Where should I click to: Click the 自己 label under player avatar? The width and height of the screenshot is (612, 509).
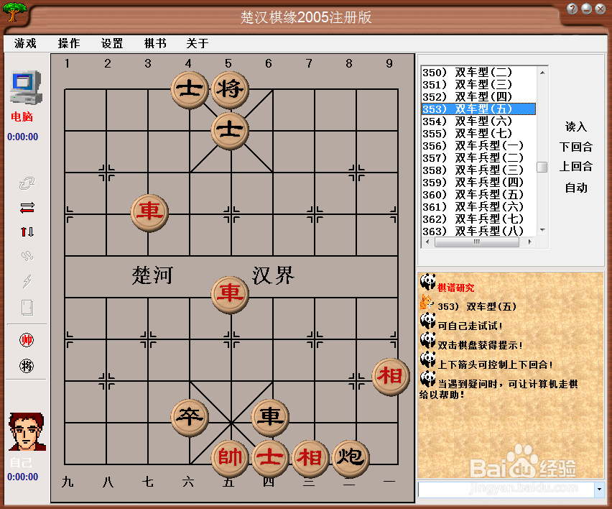pyautogui.click(x=21, y=462)
